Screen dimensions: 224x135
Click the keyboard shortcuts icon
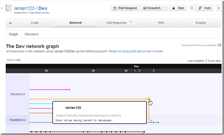coord(219,45)
